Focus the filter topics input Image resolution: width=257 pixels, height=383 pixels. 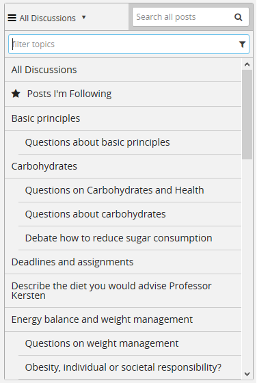pyautogui.click(x=124, y=44)
